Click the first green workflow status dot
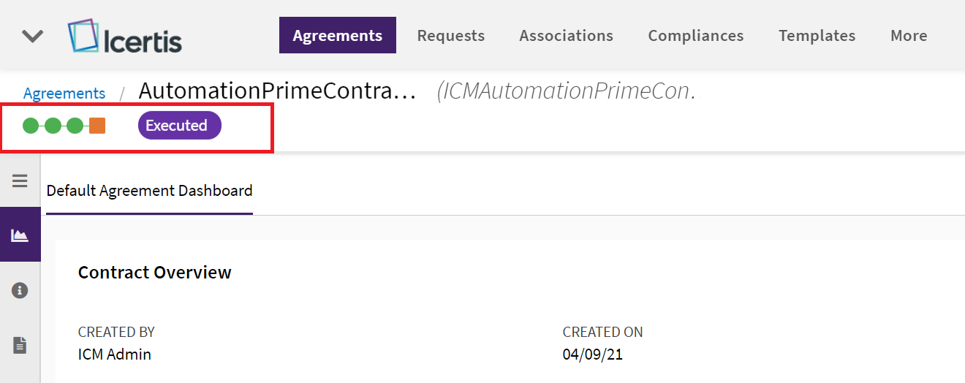Viewport: 965px width, 383px height. [31, 126]
